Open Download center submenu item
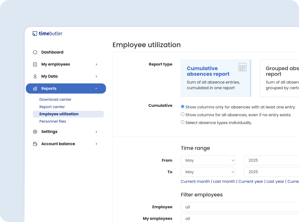299x222 pixels. coord(55,100)
